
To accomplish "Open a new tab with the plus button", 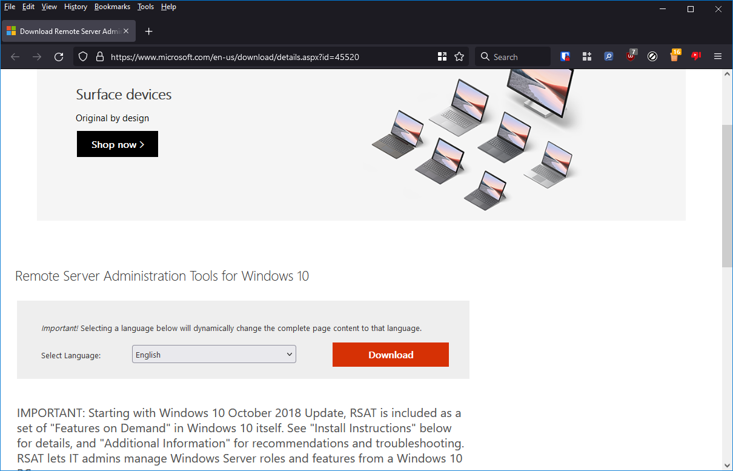I will tap(149, 32).
